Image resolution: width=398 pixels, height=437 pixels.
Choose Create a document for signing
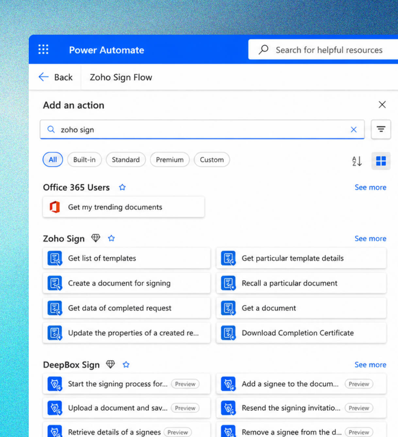tap(126, 283)
